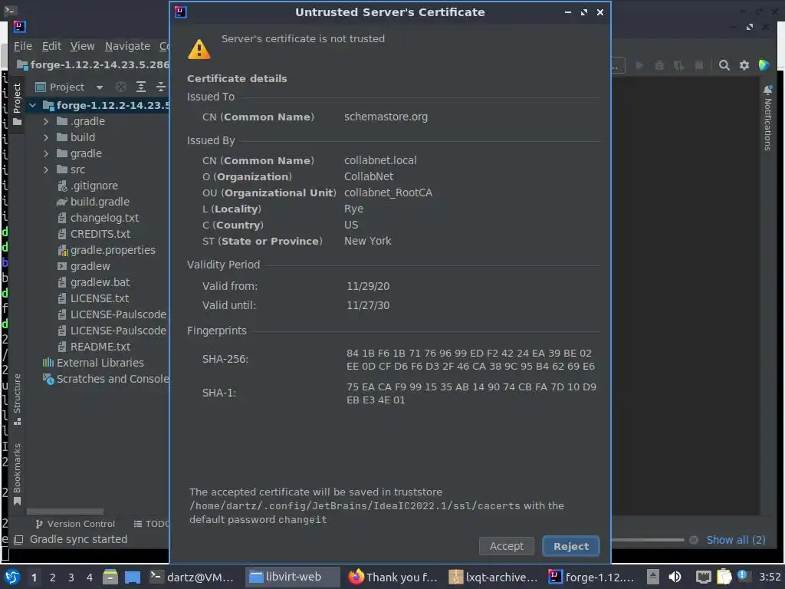Expand the build folder

tap(46, 137)
